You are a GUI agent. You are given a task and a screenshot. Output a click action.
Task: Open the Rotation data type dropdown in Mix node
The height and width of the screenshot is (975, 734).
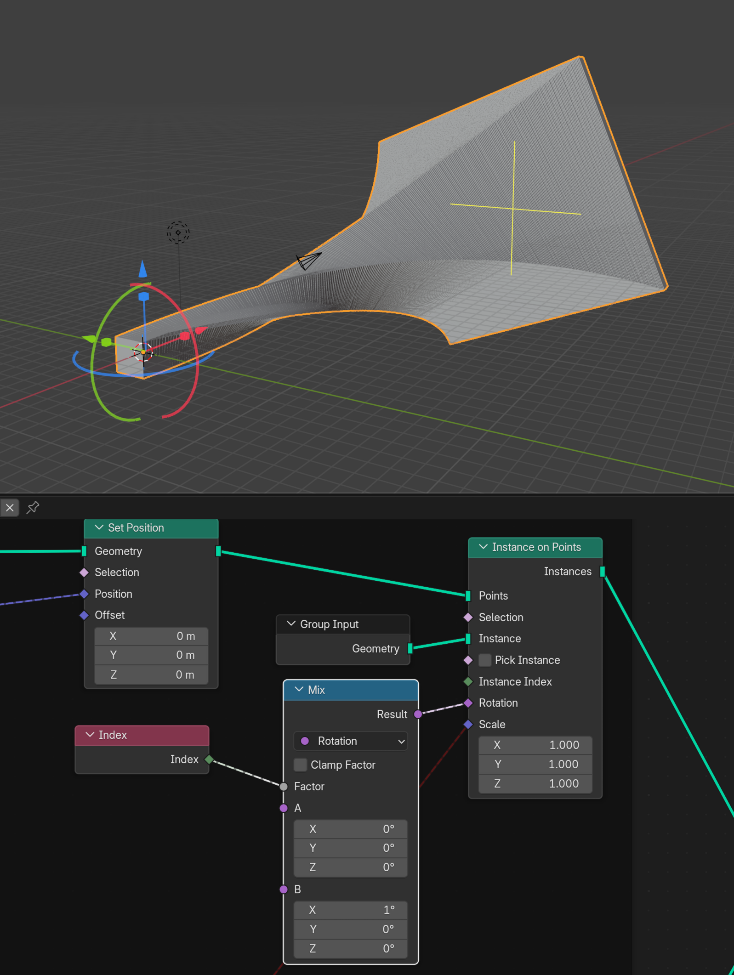(x=350, y=741)
